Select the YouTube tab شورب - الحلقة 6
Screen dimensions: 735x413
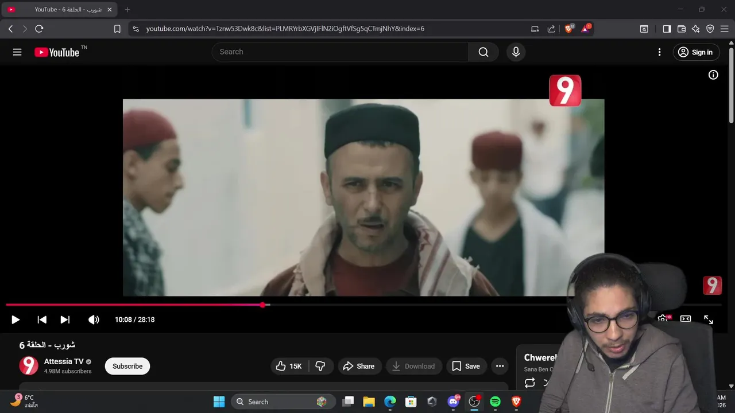(59, 10)
